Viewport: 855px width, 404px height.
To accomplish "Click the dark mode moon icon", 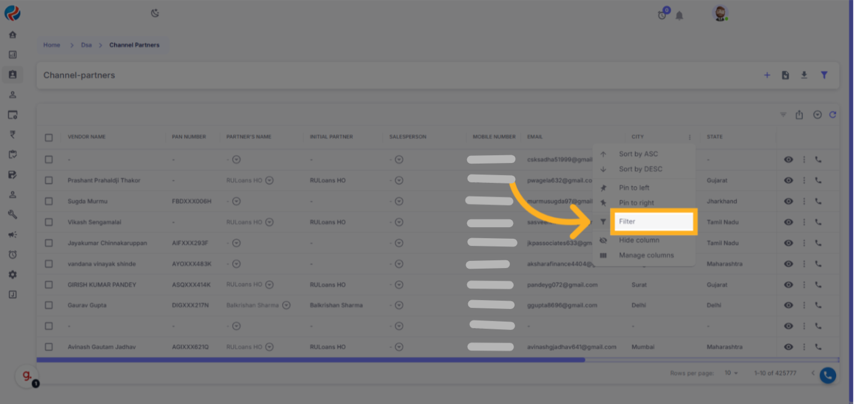I will 155,13.
